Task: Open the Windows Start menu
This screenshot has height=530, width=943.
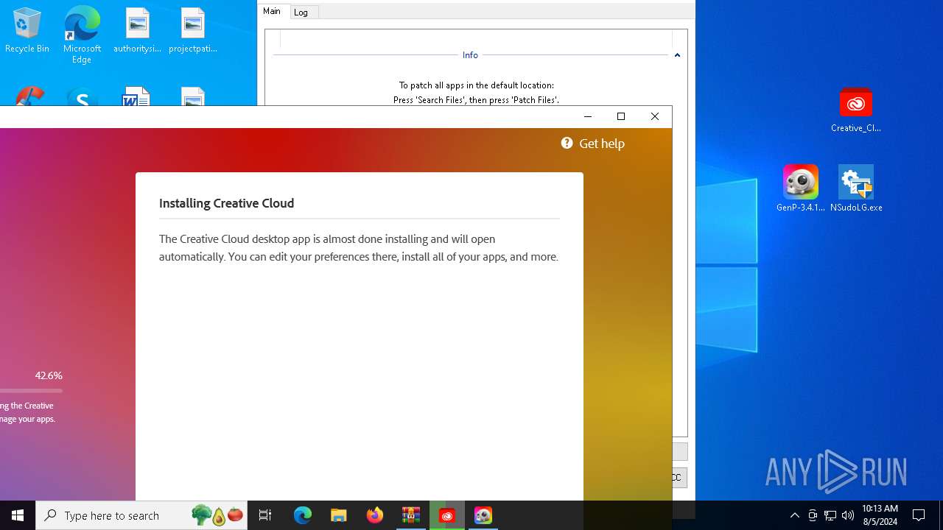Action: click(x=18, y=515)
